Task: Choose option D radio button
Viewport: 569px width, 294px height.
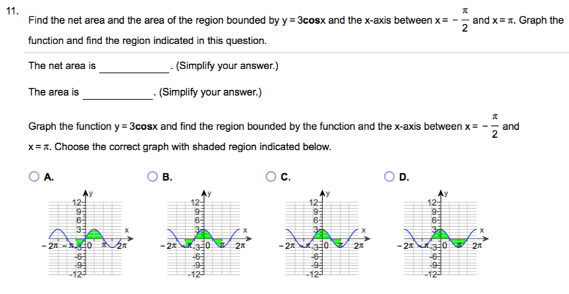Action: (390, 176)
